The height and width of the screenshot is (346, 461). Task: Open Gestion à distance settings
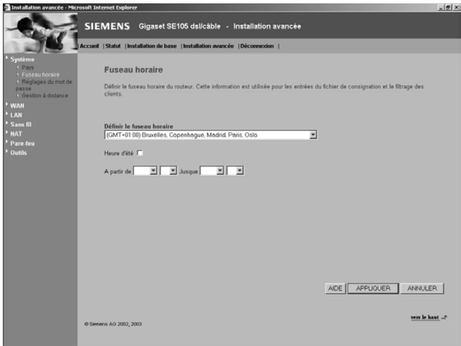[45, 95]
